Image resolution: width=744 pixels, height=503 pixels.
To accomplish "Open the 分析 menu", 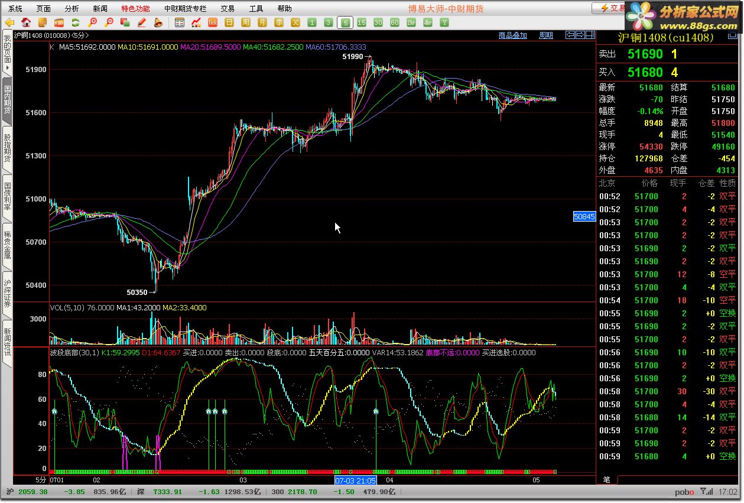I will [x=72, y=8].
